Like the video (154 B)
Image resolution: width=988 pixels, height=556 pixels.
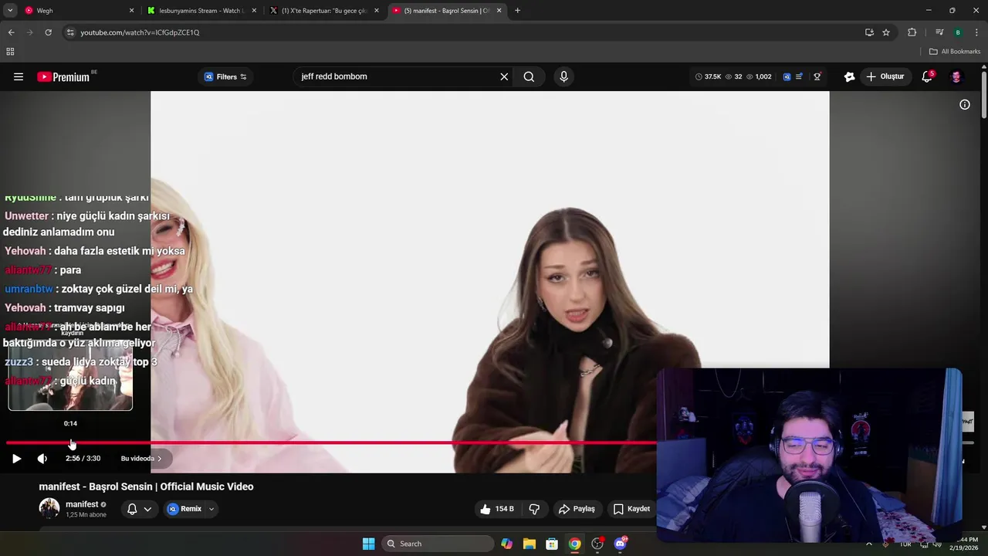(x=496, y=509)
